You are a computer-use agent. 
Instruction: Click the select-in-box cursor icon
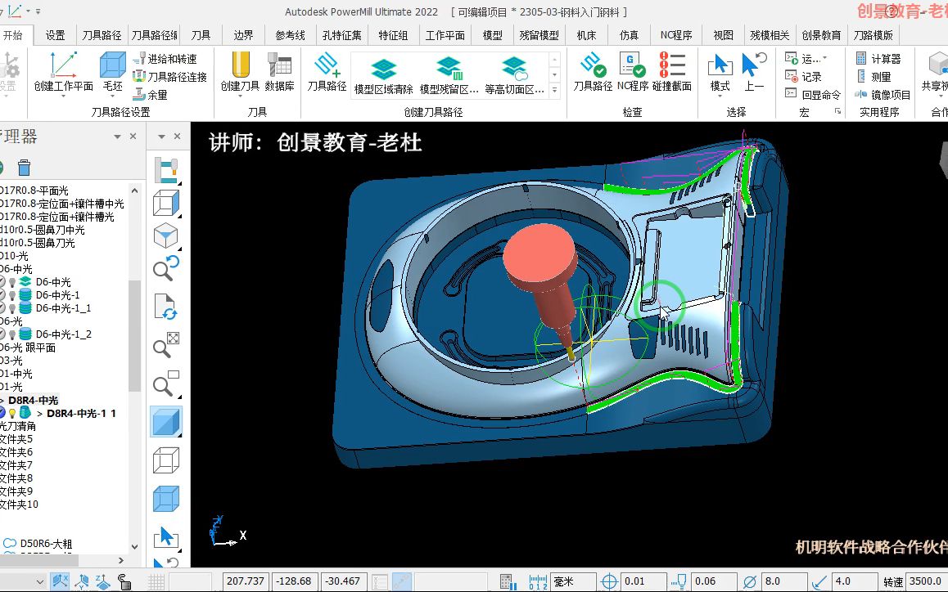click(x=165, y=537)
